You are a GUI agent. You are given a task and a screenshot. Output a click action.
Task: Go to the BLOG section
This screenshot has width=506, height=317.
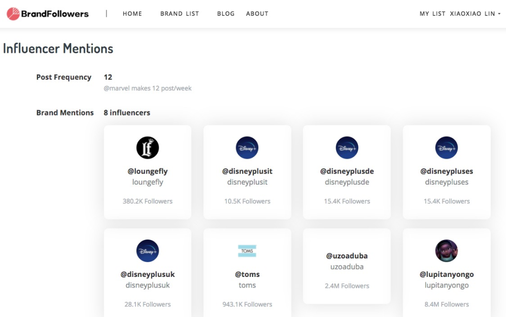226,14
